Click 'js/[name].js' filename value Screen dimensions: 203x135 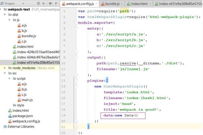click(x=134, y=69)
